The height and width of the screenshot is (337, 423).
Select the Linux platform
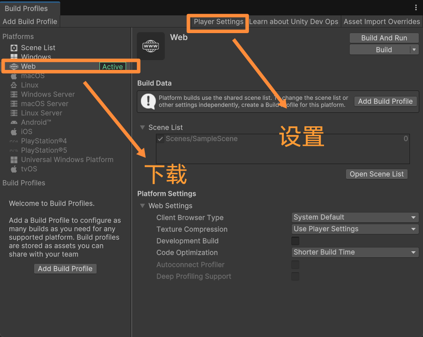(x=66, y=85)
